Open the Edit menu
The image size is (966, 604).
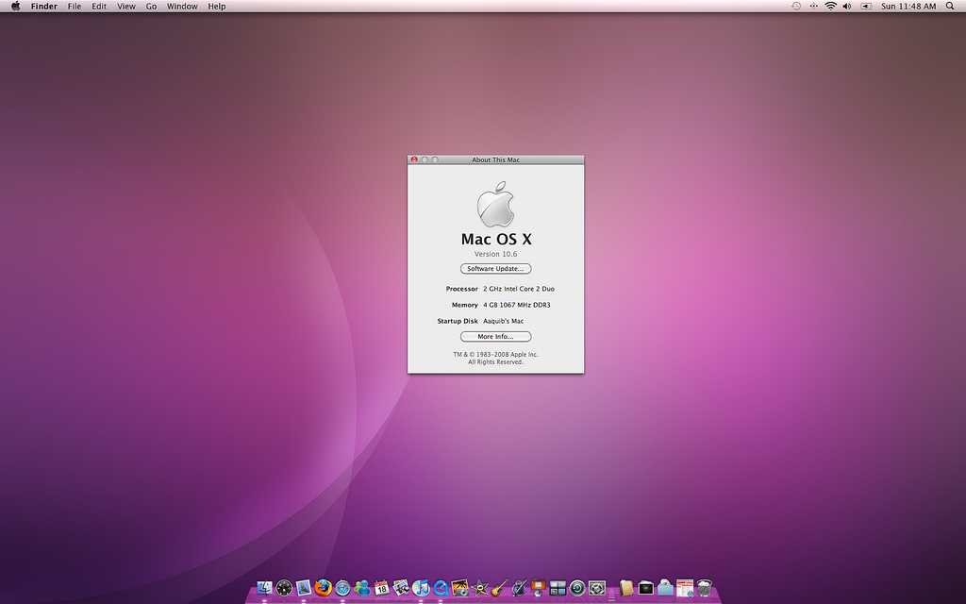pyautogui.click(x=99, y=7)
